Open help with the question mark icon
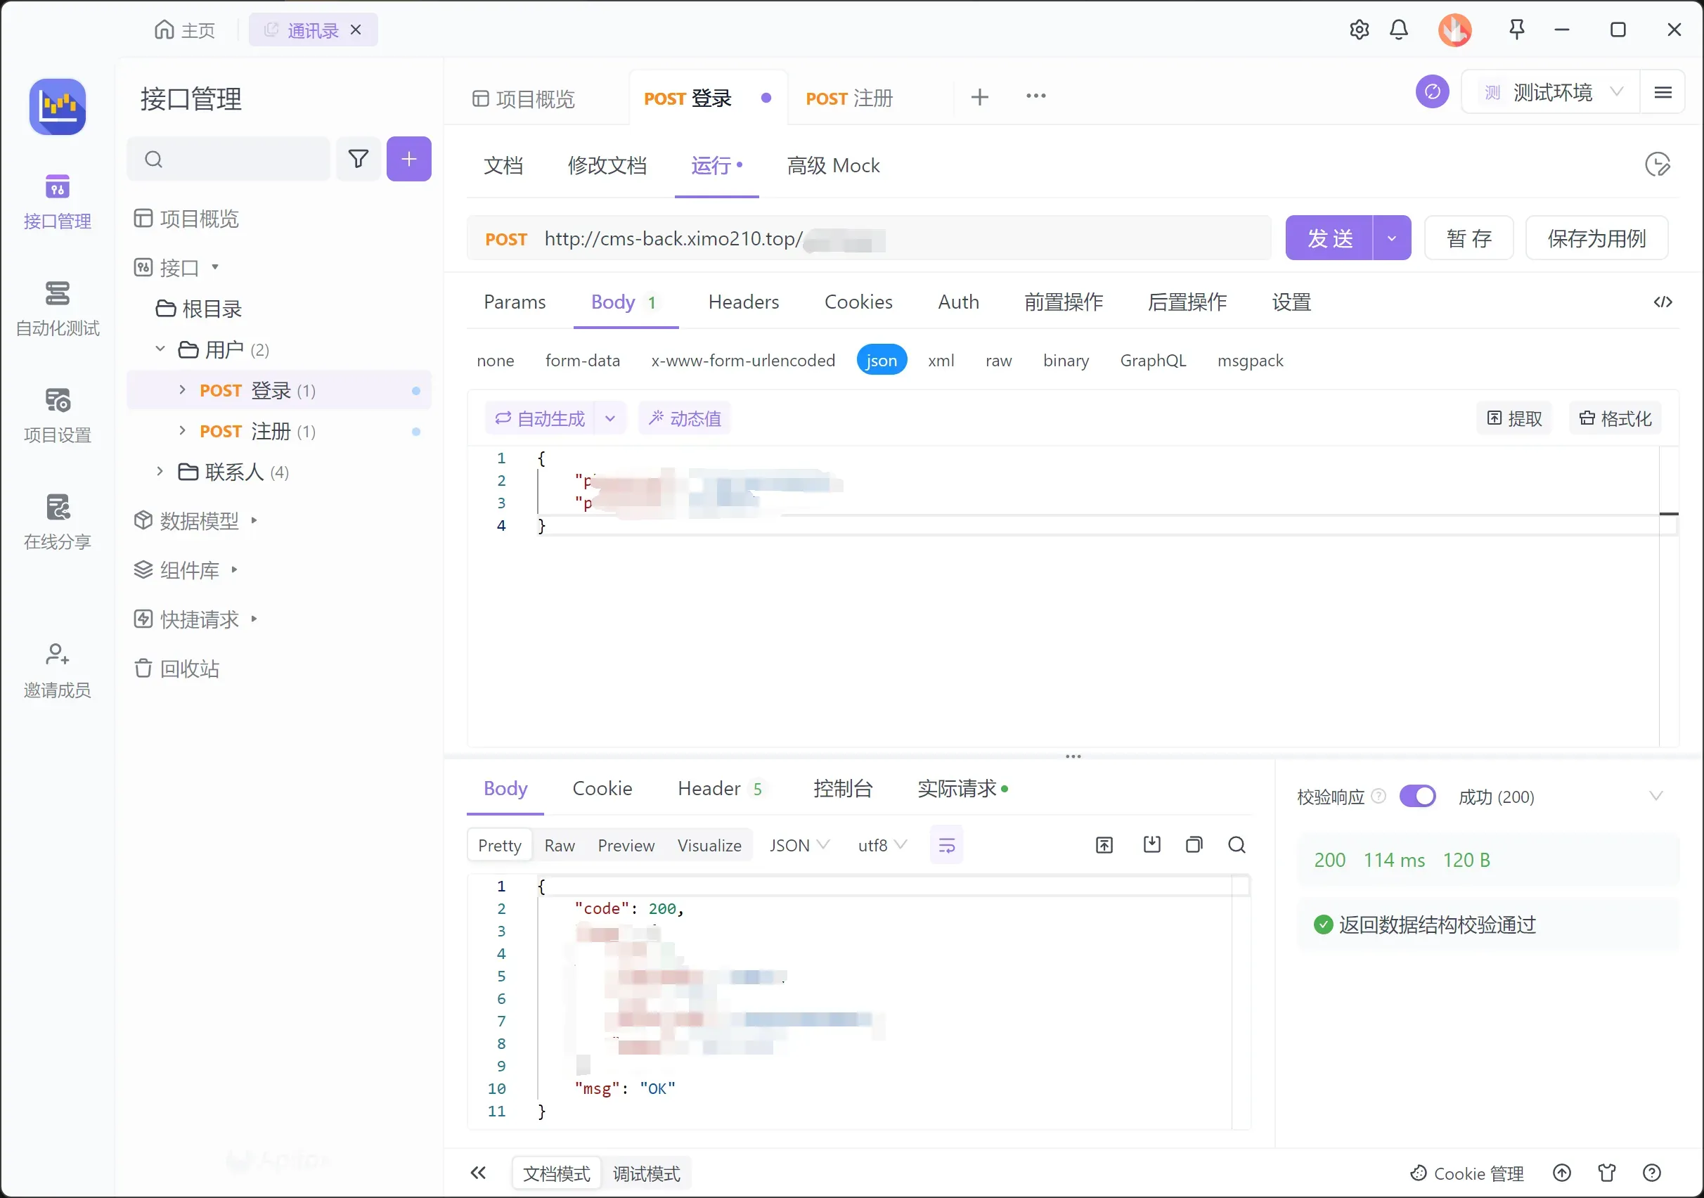 click(x=1652, y=1173)
